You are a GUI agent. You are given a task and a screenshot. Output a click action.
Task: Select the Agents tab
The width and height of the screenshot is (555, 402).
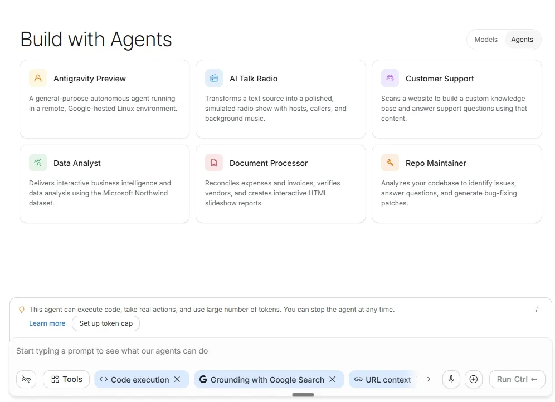[x=522, y=39]
